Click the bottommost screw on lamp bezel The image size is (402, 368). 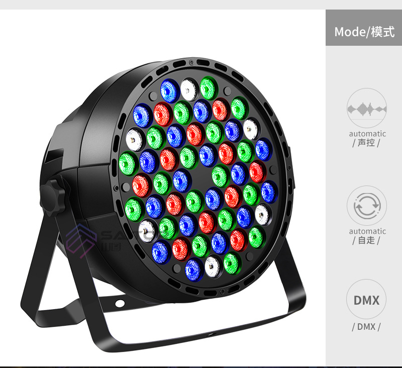pos(222,292)
